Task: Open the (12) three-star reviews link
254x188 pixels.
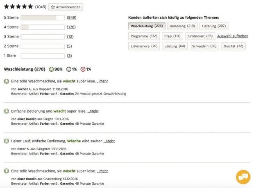Action: point(70,37)
